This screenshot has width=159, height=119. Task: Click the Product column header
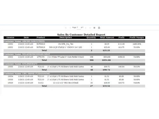coord(41,37)
